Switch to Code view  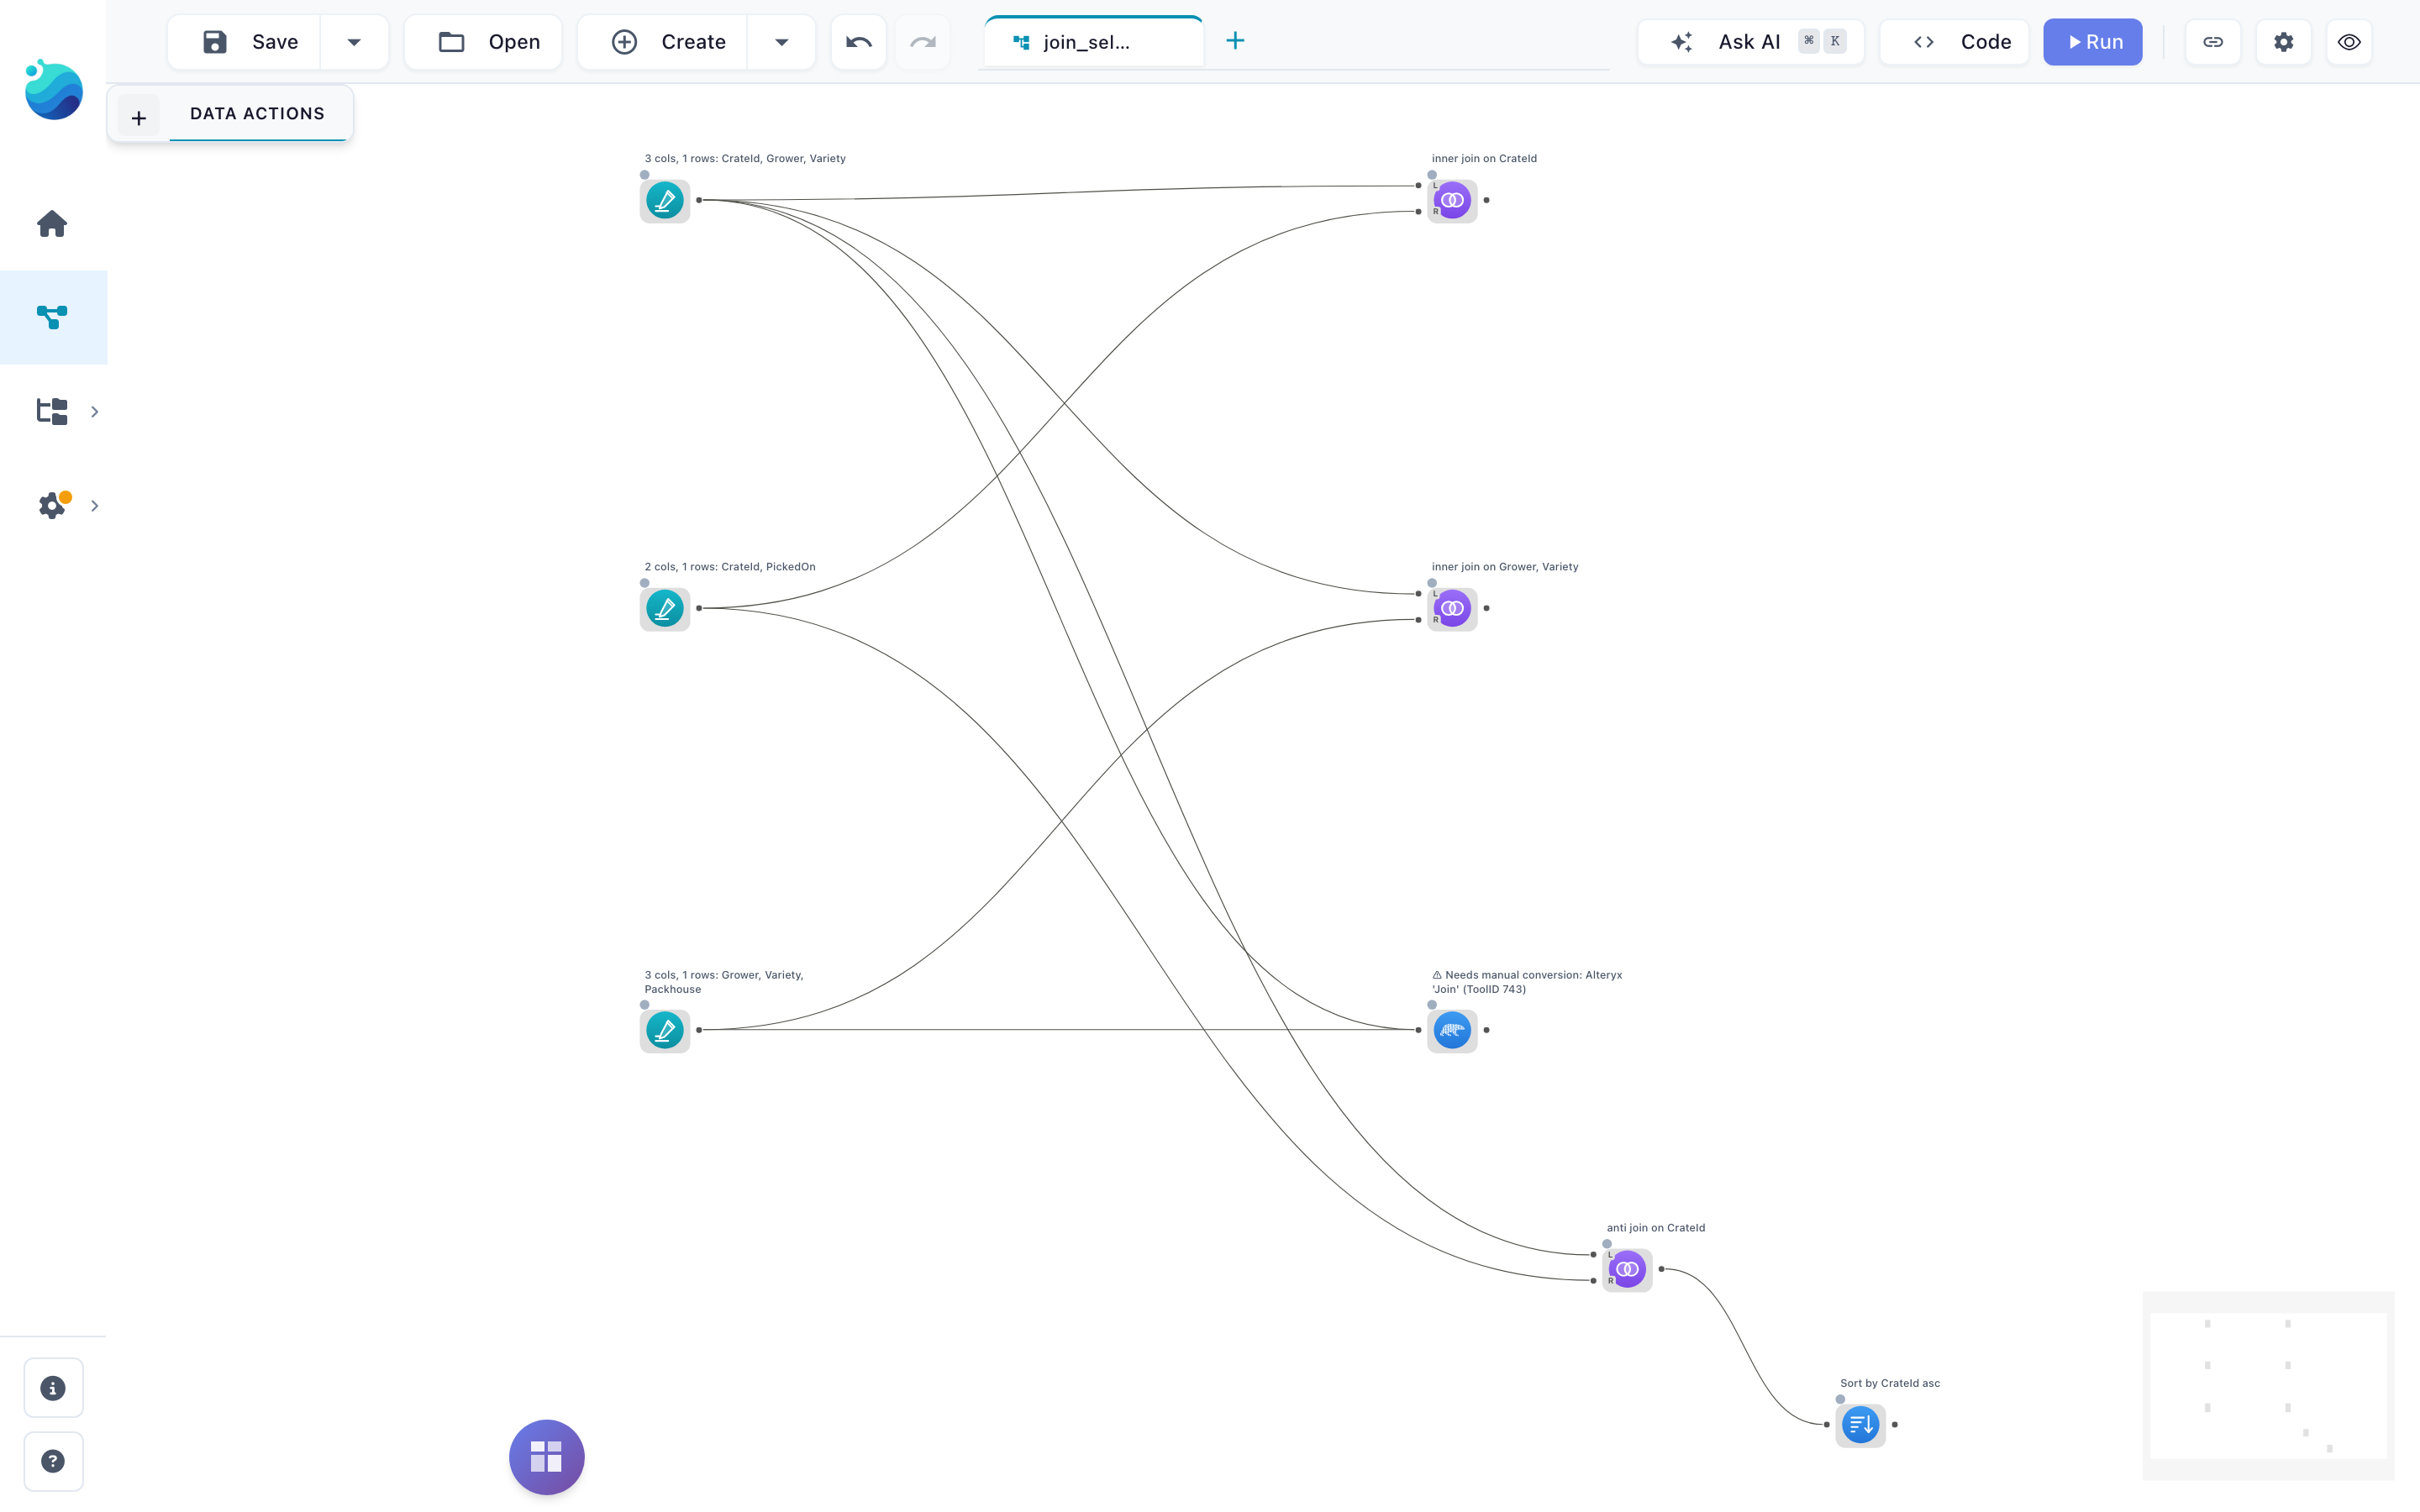[x=1955, y=42]
